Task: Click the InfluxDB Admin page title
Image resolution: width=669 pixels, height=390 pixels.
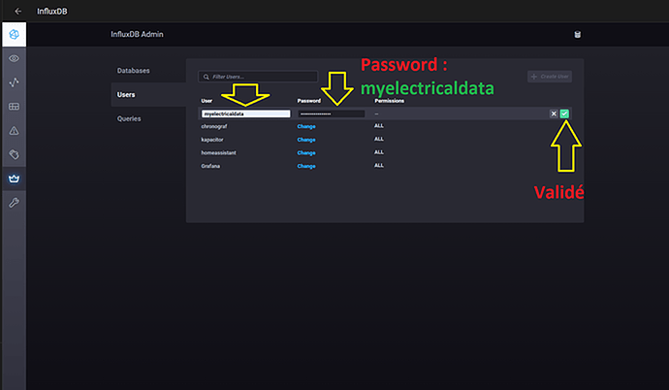Action: [x=137, y=34]
